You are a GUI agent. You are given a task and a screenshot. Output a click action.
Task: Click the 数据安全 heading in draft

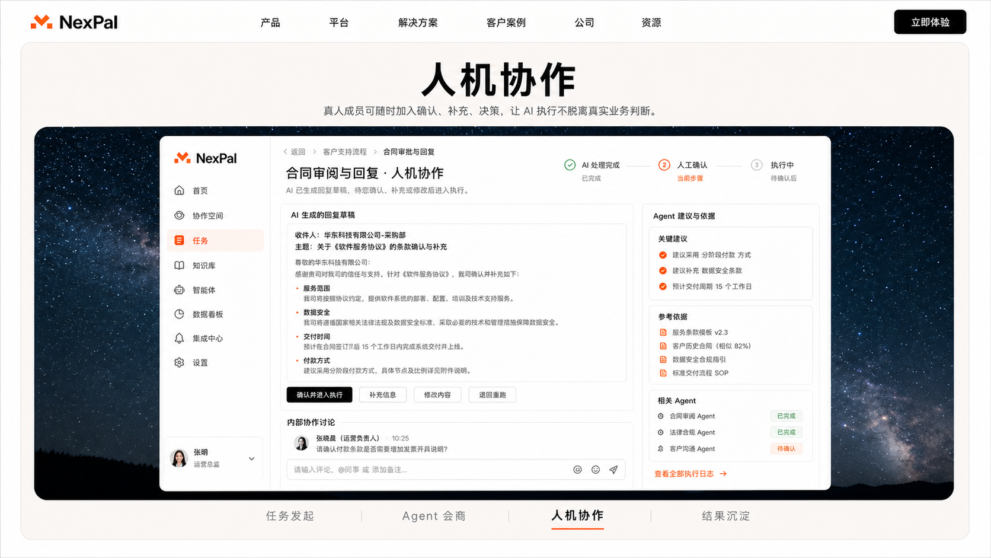317,313
